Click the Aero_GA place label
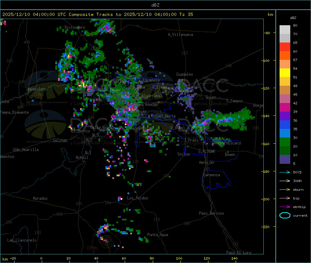Screen dimensions: 311x263 point(207,162)
